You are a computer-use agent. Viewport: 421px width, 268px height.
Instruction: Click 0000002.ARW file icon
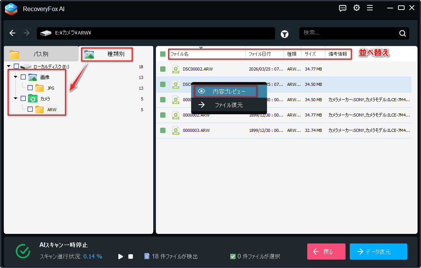pos(176,115)
